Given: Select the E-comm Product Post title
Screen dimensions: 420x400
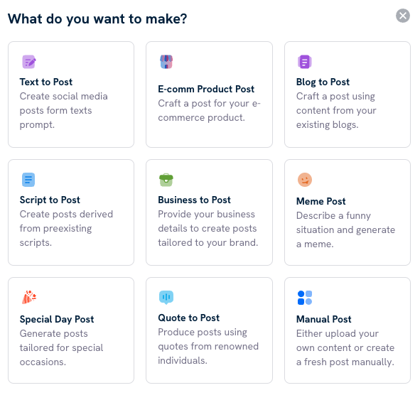Looking at the screenshot, I should (206, 89).
